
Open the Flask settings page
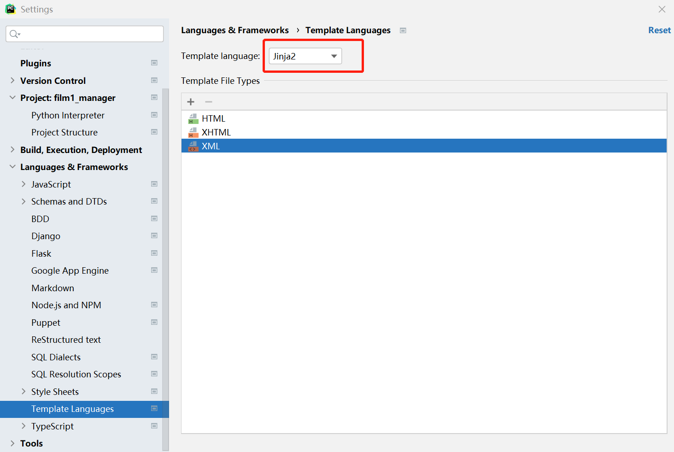(41, 253)
